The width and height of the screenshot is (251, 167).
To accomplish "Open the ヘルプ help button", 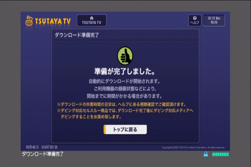I will click(x=195, y=20).
